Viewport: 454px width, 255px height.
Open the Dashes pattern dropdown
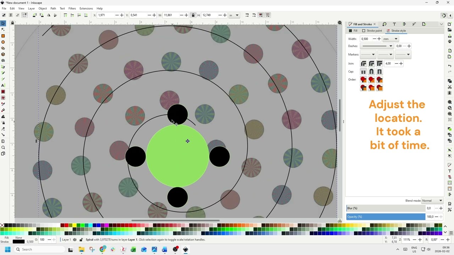point(377,46)
